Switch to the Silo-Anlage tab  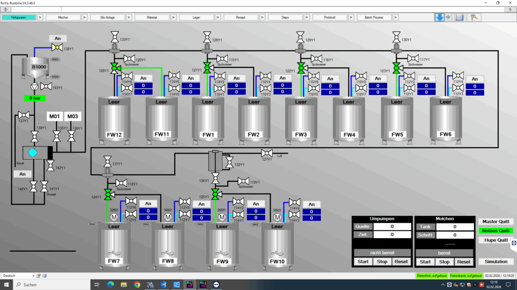tap(107, 17)
